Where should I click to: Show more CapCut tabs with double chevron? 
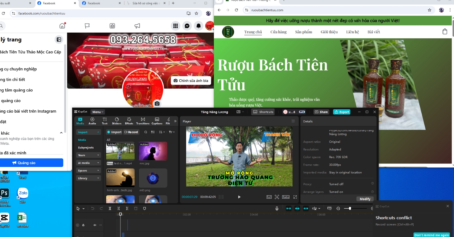pos(175,121)
